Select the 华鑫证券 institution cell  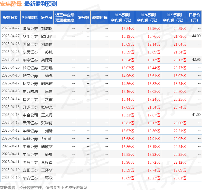pos(30,139)
